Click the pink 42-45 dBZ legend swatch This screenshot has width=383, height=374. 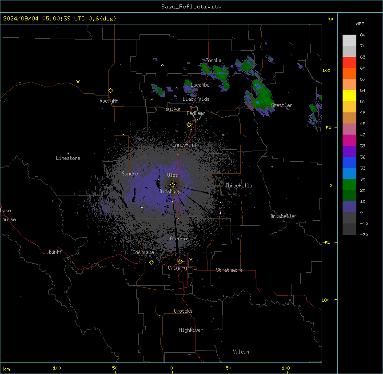point(349,129)
